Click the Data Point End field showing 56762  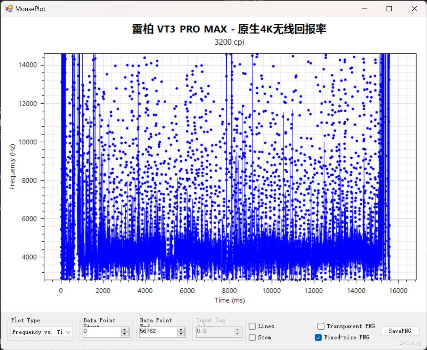point(158,332)
